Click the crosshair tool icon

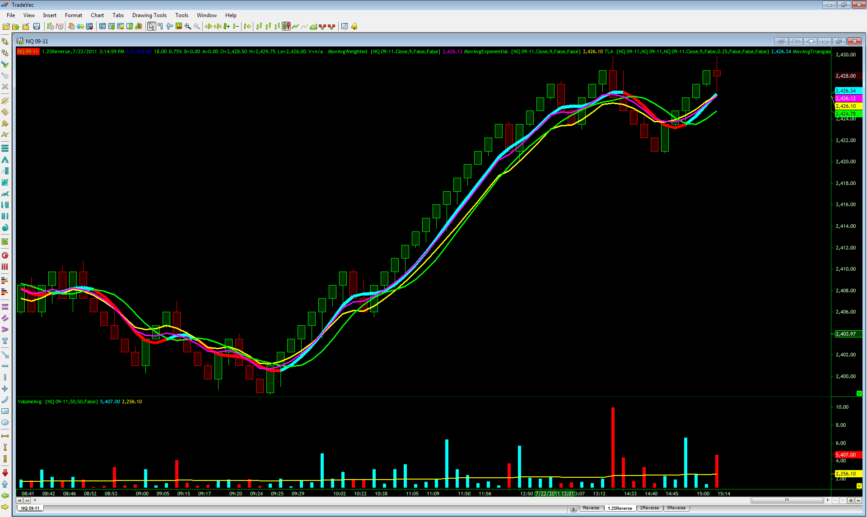click(170, 27)
